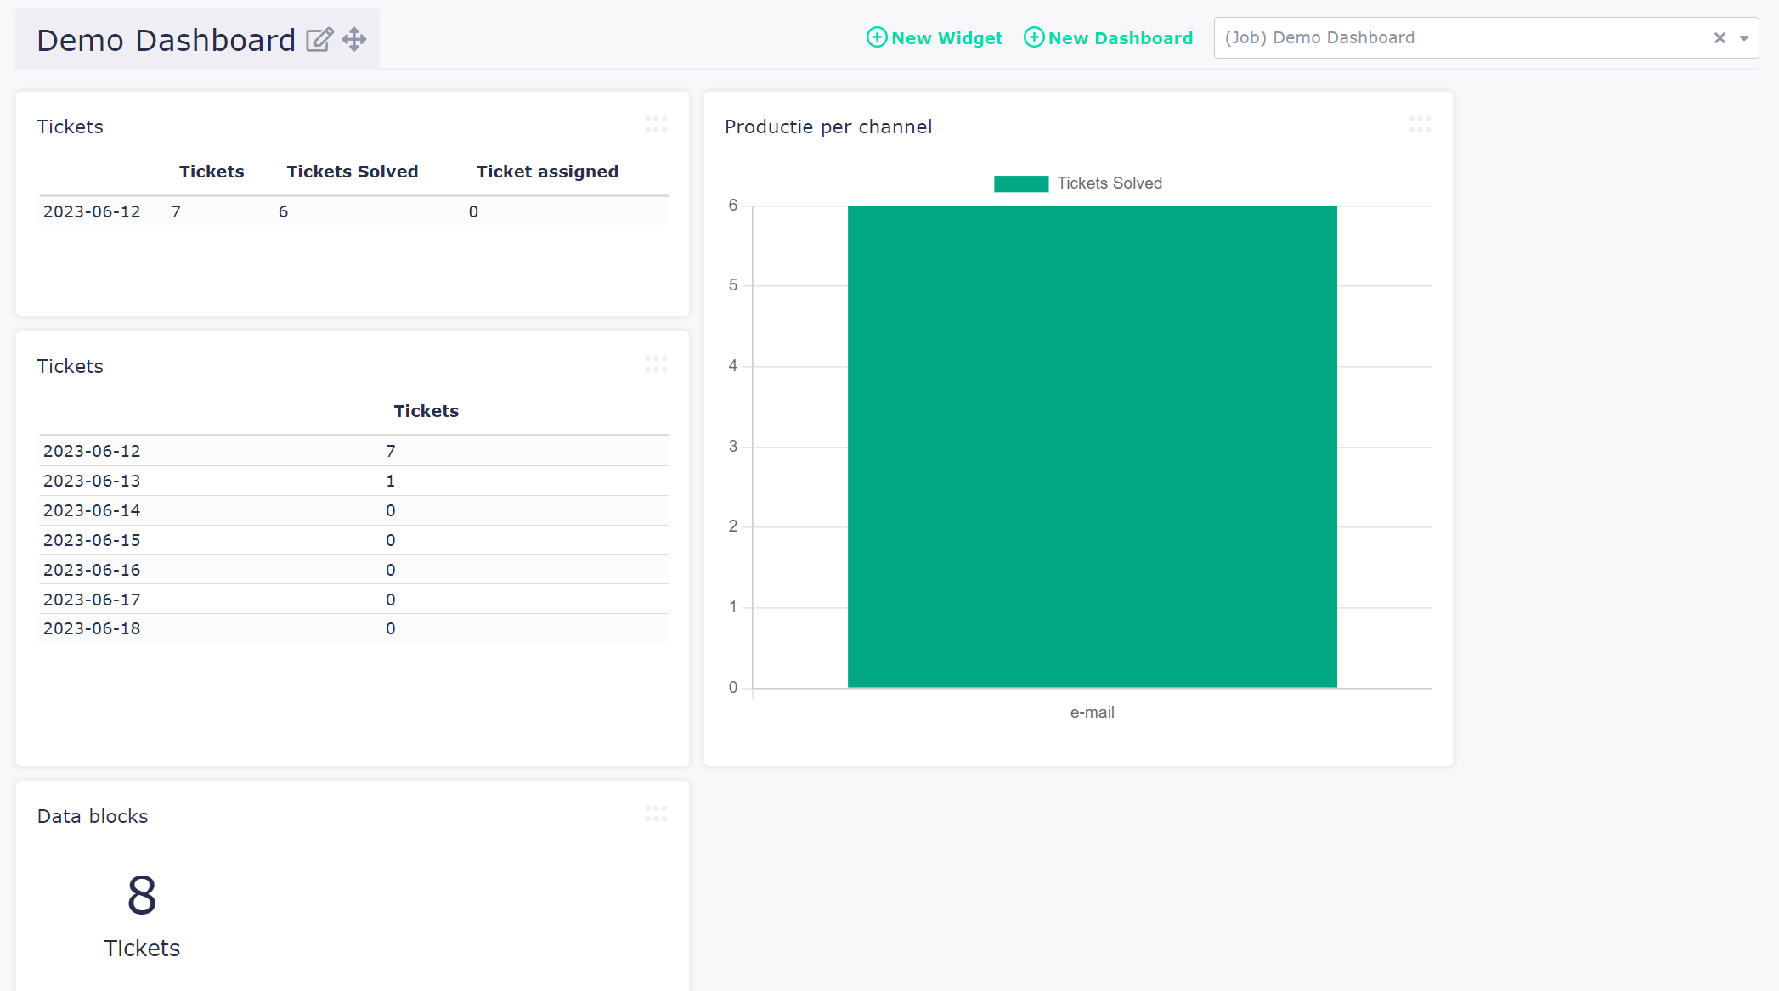Click the Data blocks widget title

tap(93, 816)
